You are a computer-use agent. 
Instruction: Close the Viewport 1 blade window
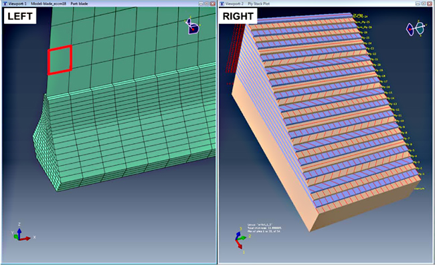(213, 3)
